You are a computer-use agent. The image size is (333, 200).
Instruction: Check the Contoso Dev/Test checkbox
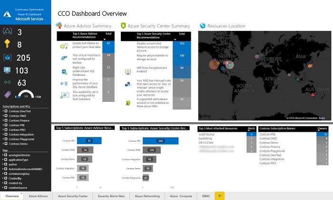click(x=6, y=111)
